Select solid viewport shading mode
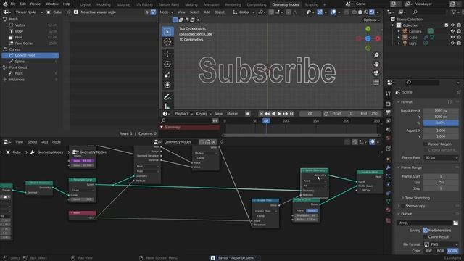The width and height of the screenshot is (464, 261). coord(360,12)
